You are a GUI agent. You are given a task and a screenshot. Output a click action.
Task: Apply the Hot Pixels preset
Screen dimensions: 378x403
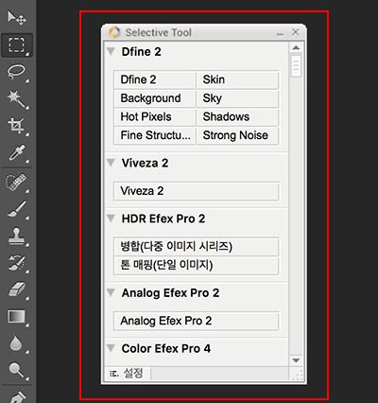(155, 117)
